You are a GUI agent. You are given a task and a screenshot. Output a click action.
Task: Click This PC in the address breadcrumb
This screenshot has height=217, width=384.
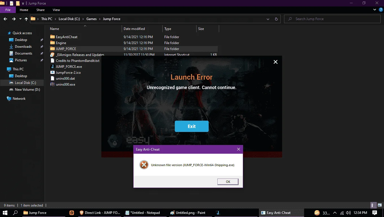(x=47, y=19)
